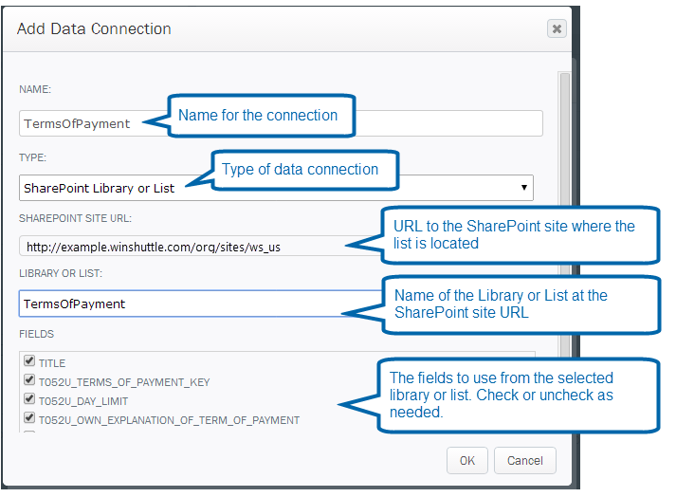Viewport: 676px width, 497px height.
Task: Toggle the T052U_DAY_LIMIT checkbox
Action: (29, 398)
